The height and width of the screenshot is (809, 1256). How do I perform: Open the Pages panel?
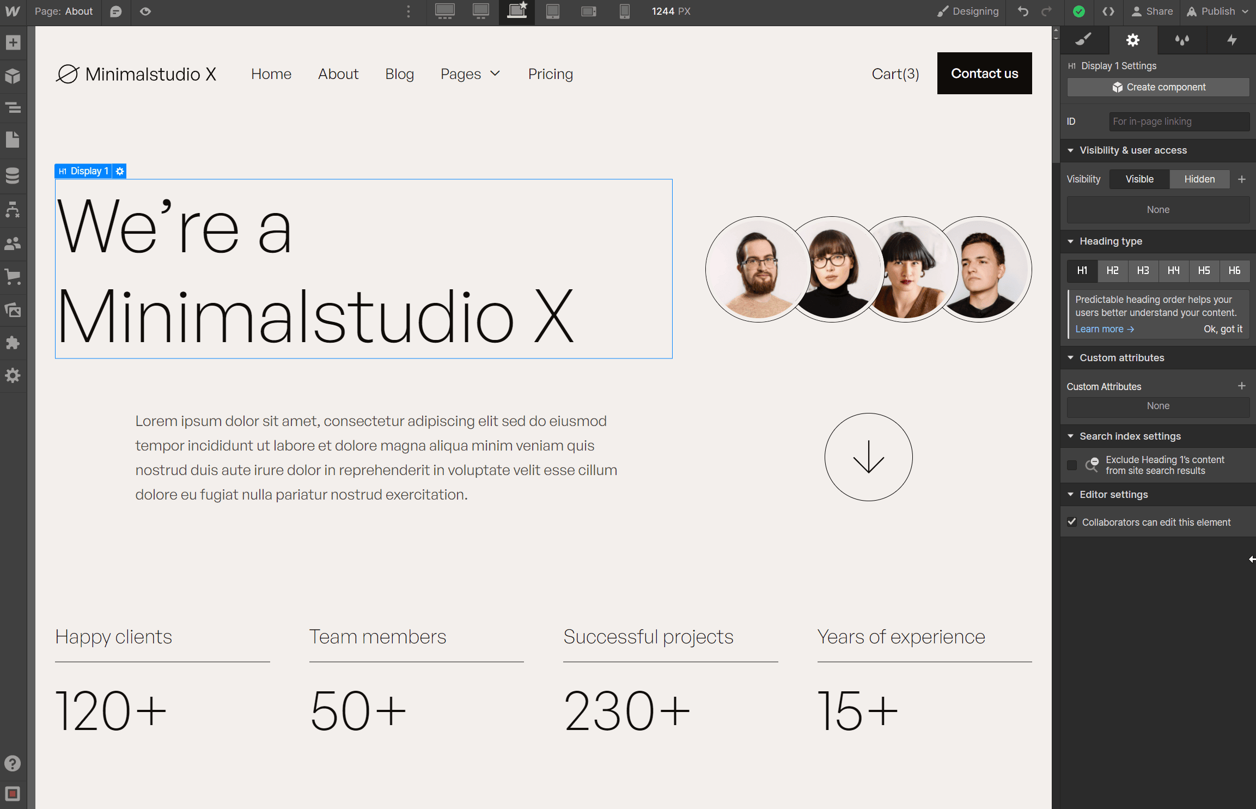pos(13,139)
